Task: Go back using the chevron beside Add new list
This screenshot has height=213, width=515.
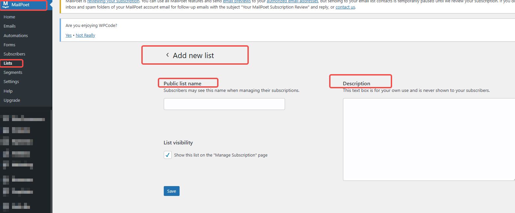Action: click(x=167, y=55)
